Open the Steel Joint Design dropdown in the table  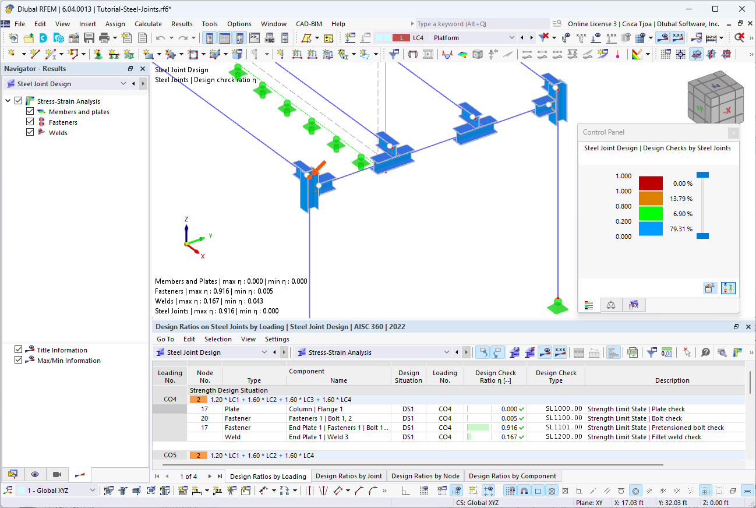click(265, 352)
